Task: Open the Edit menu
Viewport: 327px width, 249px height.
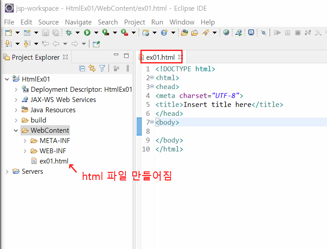Action: (x=26, y=22)
